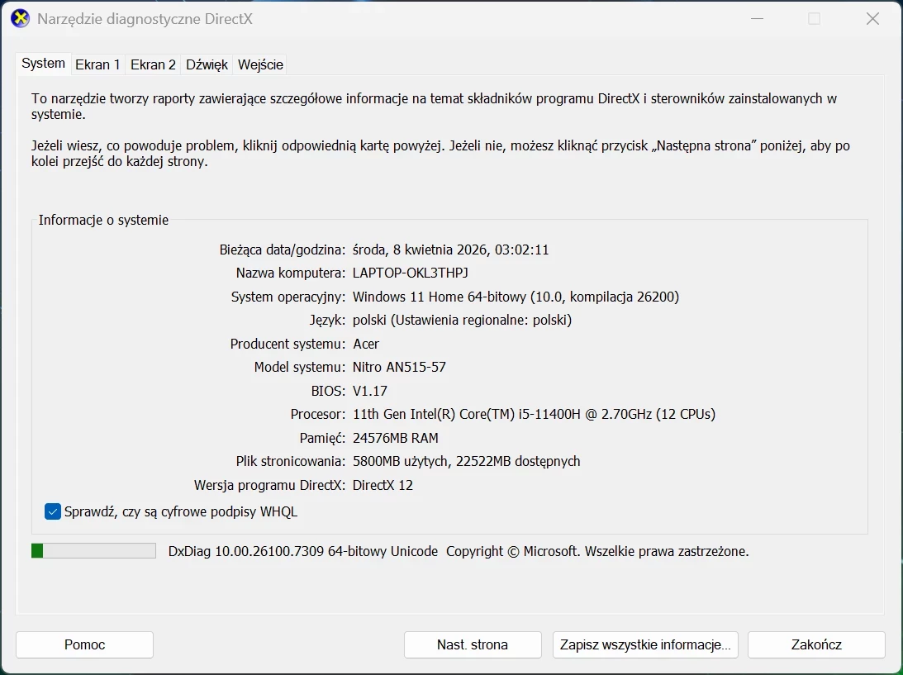Select the System tab
The image size is (903, 675).
[42, 63]
